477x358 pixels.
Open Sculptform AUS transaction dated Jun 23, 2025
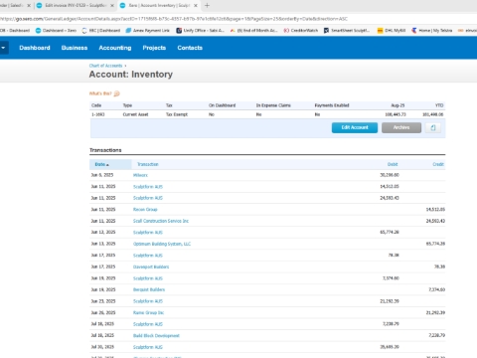pyautogui.click(x=148, y=301)
